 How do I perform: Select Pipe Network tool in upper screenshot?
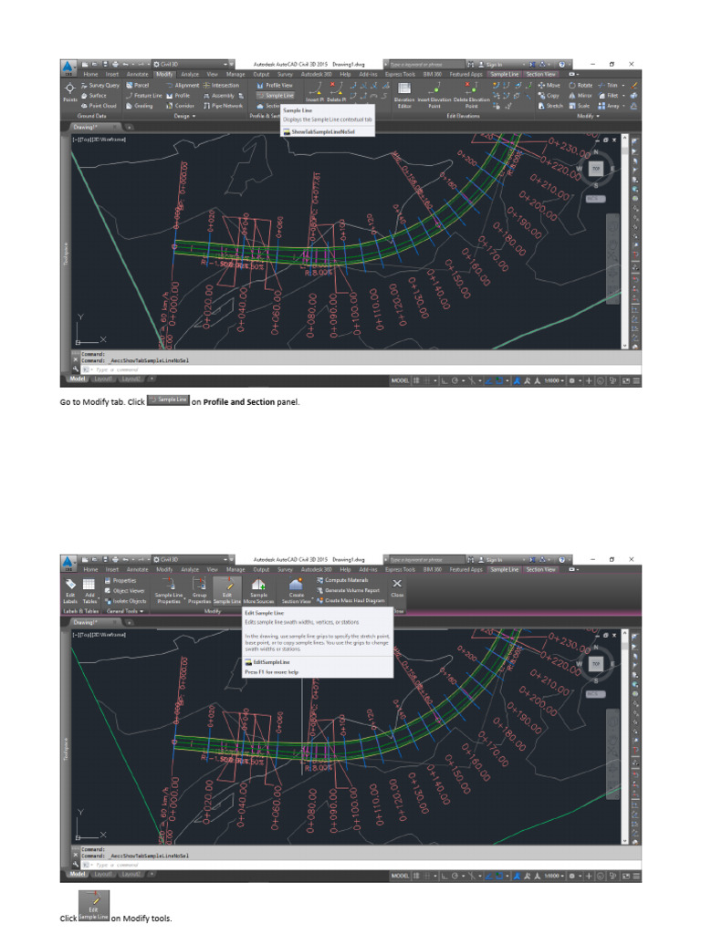point(223,106)
